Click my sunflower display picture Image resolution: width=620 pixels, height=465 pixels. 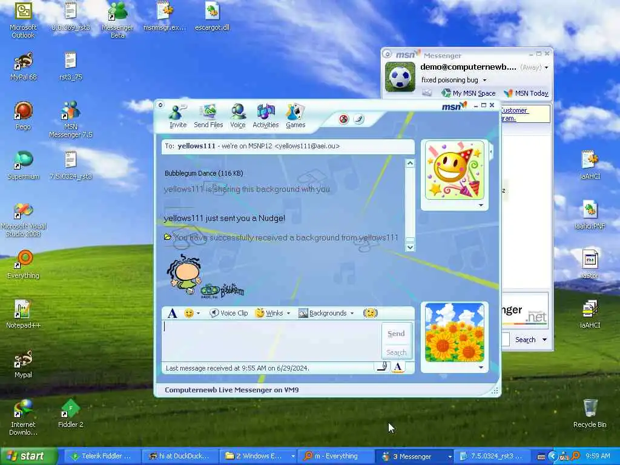pyautogui.click(x=455, y=332)
